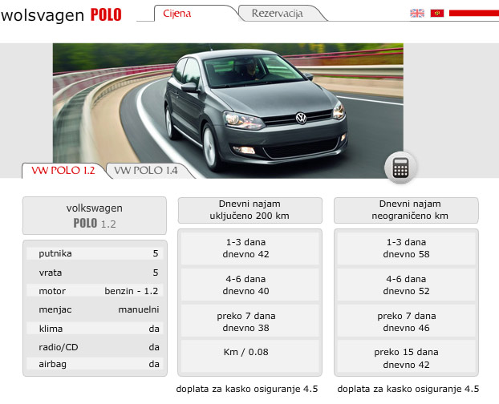Image resolution: width=499 pixels, height=404 pixels.
Task: Select the putnika 5 row
Action: click(x=95, y=253)
